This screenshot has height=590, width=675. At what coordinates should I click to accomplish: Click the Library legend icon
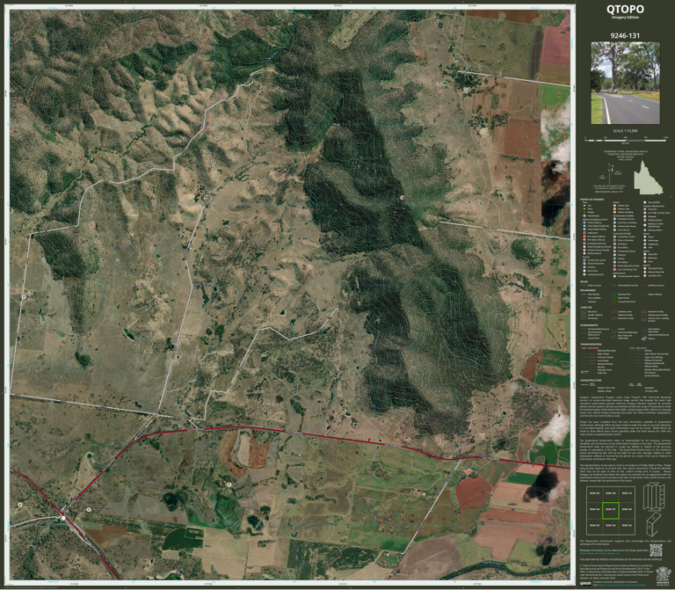point(614,259)
